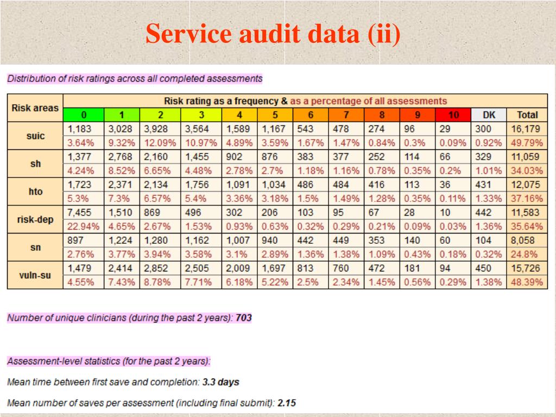The image size is (556, 417).
Task: Click the 'Mean number of saves per assessment' line
Action: point(151,403)
